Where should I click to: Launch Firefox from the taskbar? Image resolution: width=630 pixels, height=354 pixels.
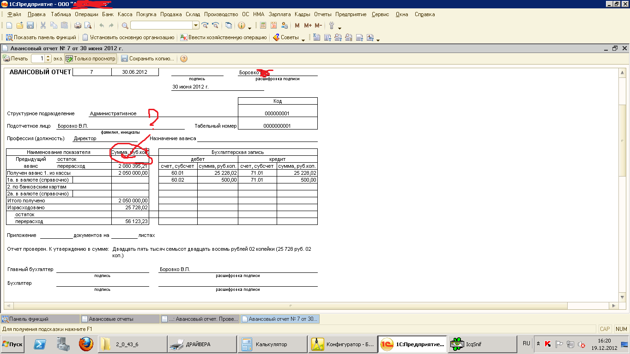pyautogui.click(x=85, y=344)
